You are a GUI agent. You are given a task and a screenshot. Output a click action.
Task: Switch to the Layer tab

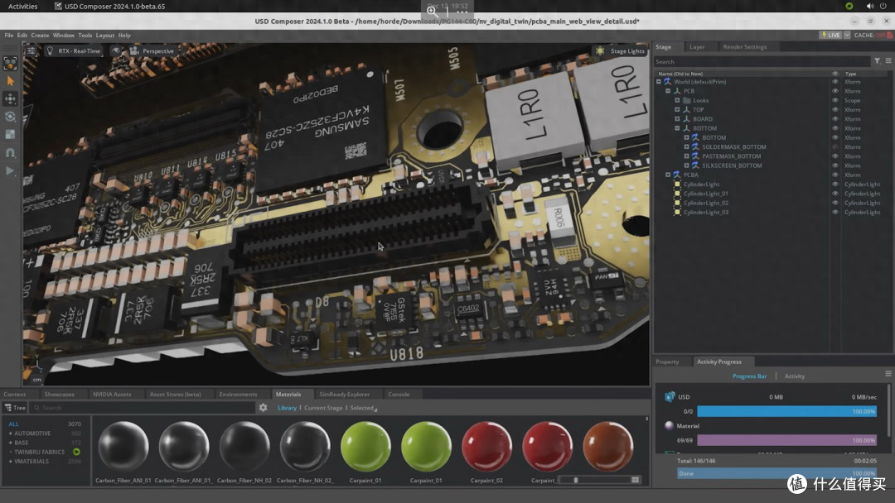coord(697,46)
